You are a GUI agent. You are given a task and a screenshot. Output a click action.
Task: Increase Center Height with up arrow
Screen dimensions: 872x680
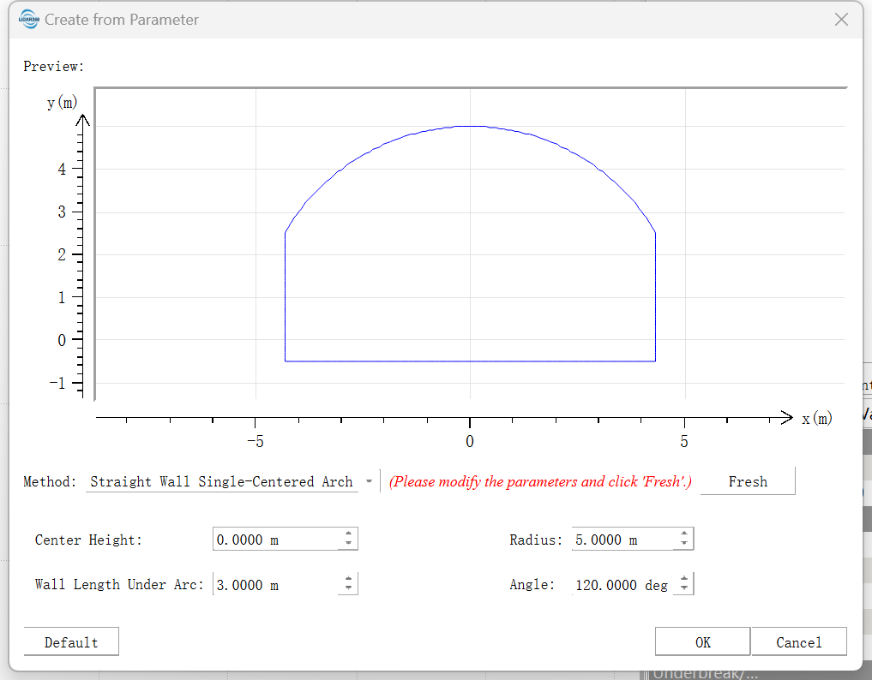tap(348, 534)
